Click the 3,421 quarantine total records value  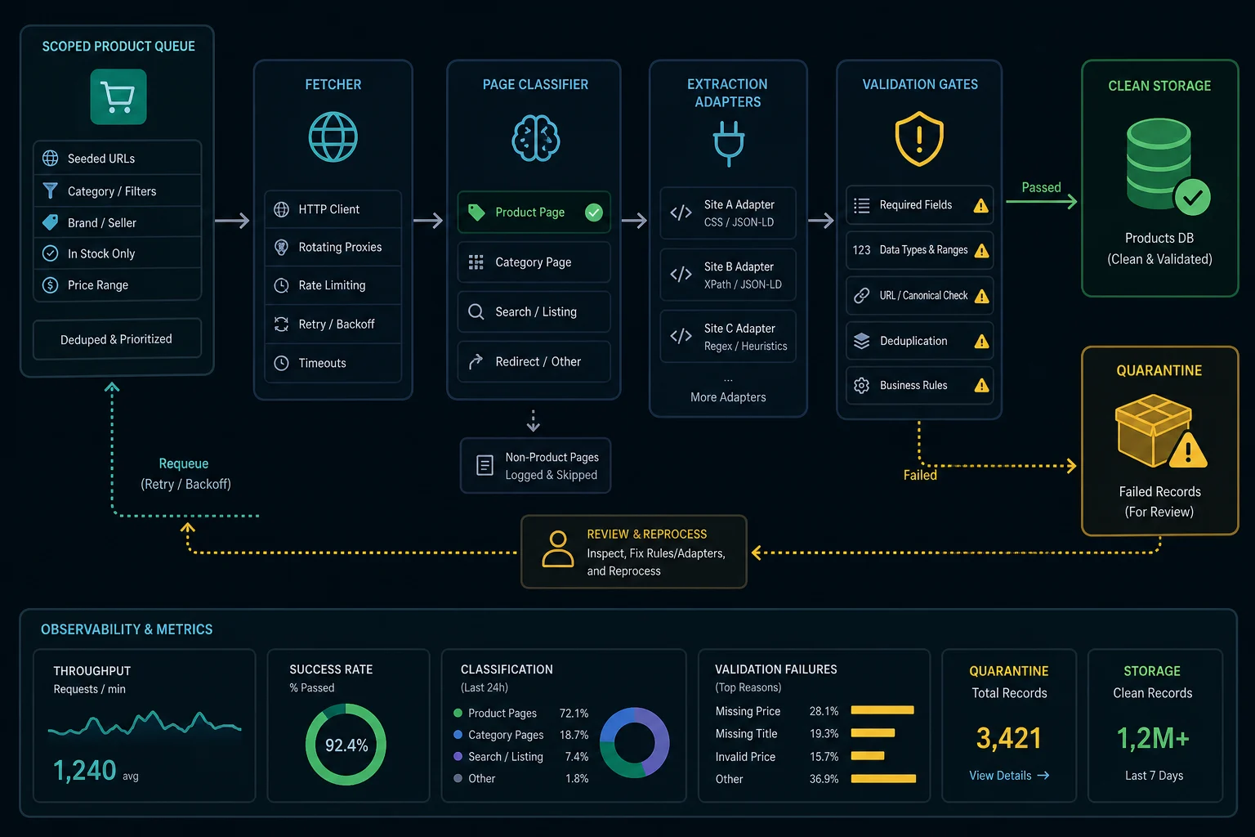(x=1009, y=738)
